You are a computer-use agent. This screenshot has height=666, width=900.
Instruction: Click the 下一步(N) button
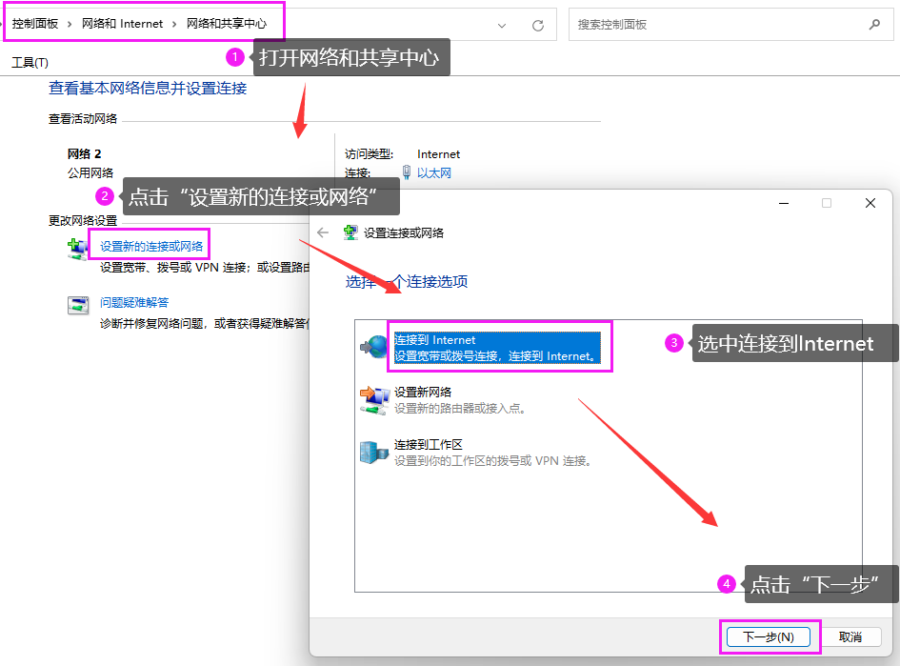point(768,636)
